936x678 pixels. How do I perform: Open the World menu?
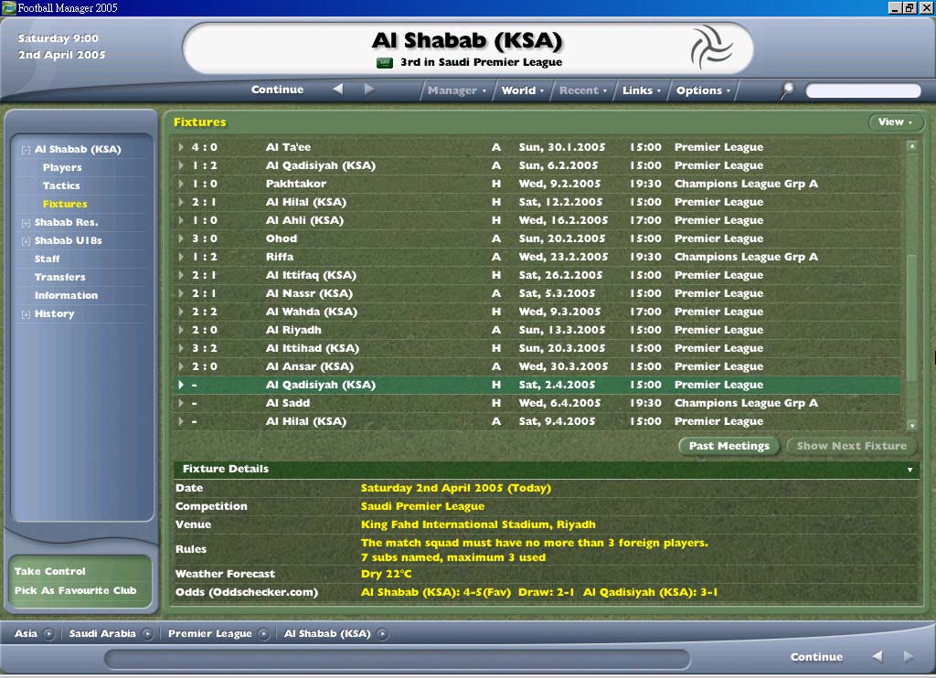point(522,90)
